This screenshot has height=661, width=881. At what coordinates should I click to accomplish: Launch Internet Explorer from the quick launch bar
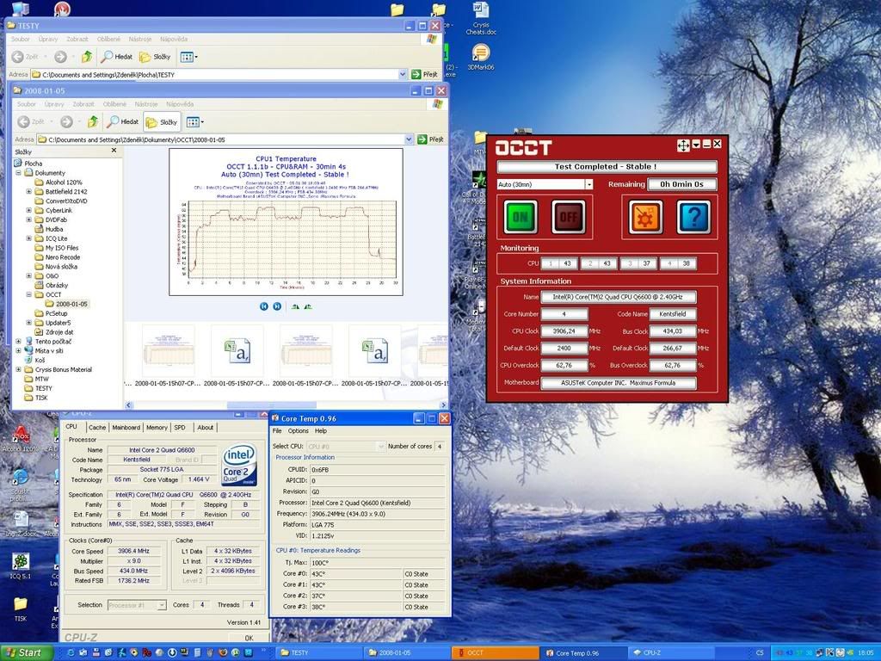[71, 652]
